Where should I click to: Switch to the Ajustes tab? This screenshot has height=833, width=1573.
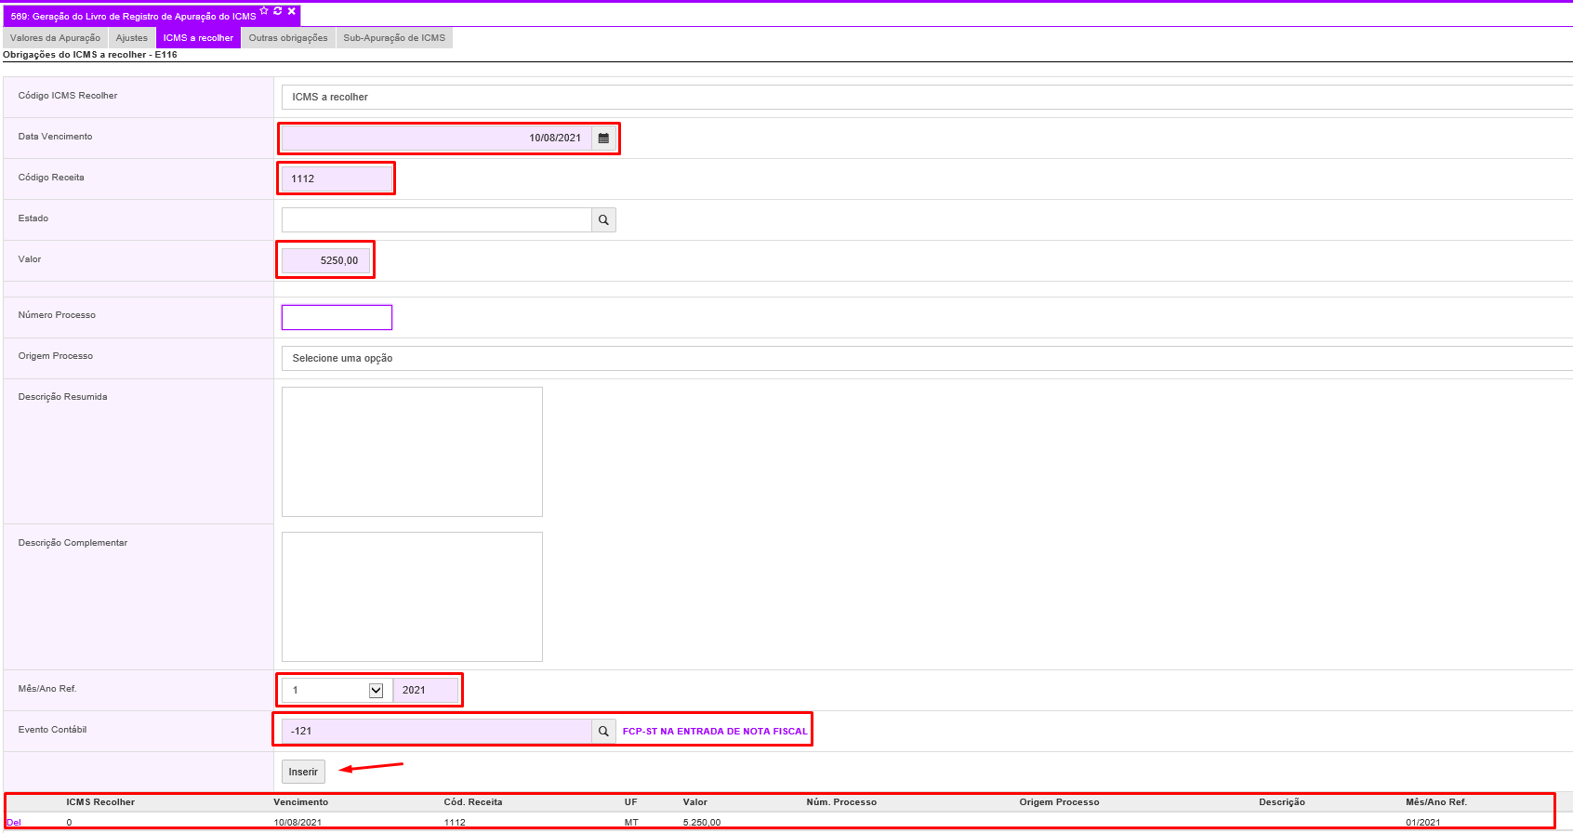[x=132, y=38]
